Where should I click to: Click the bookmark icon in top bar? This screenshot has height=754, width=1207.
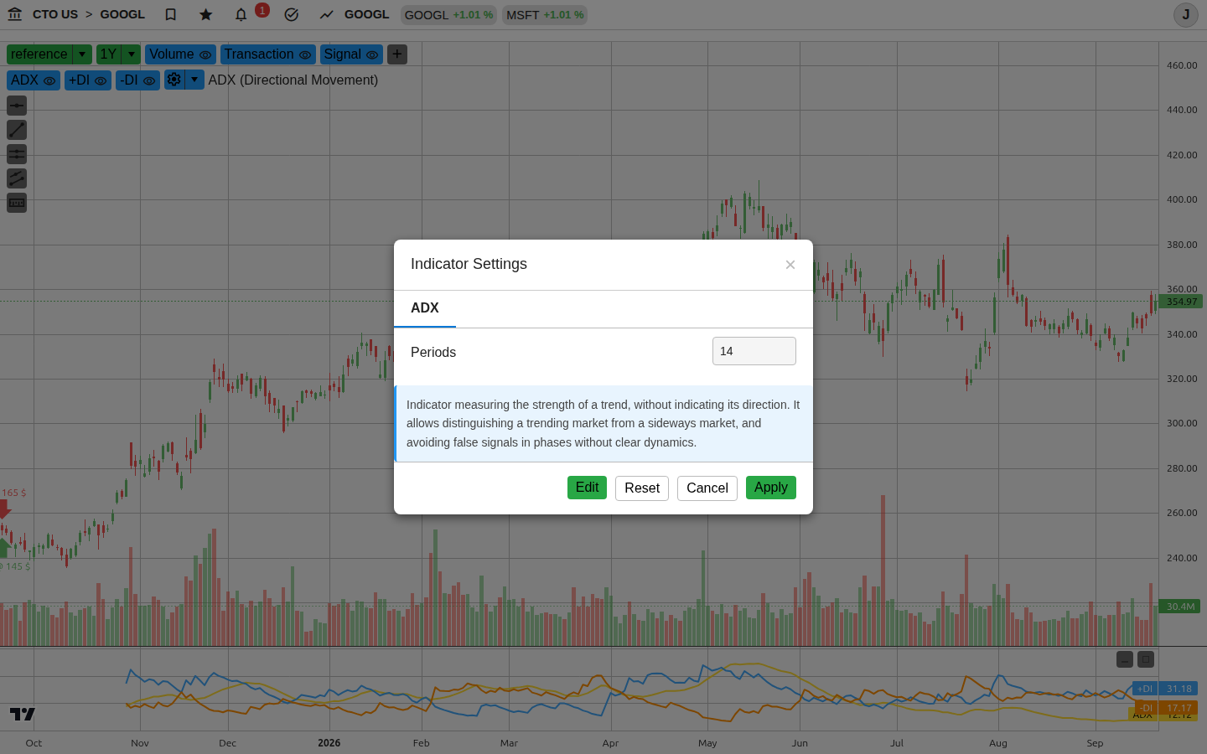tap(171, 14)
